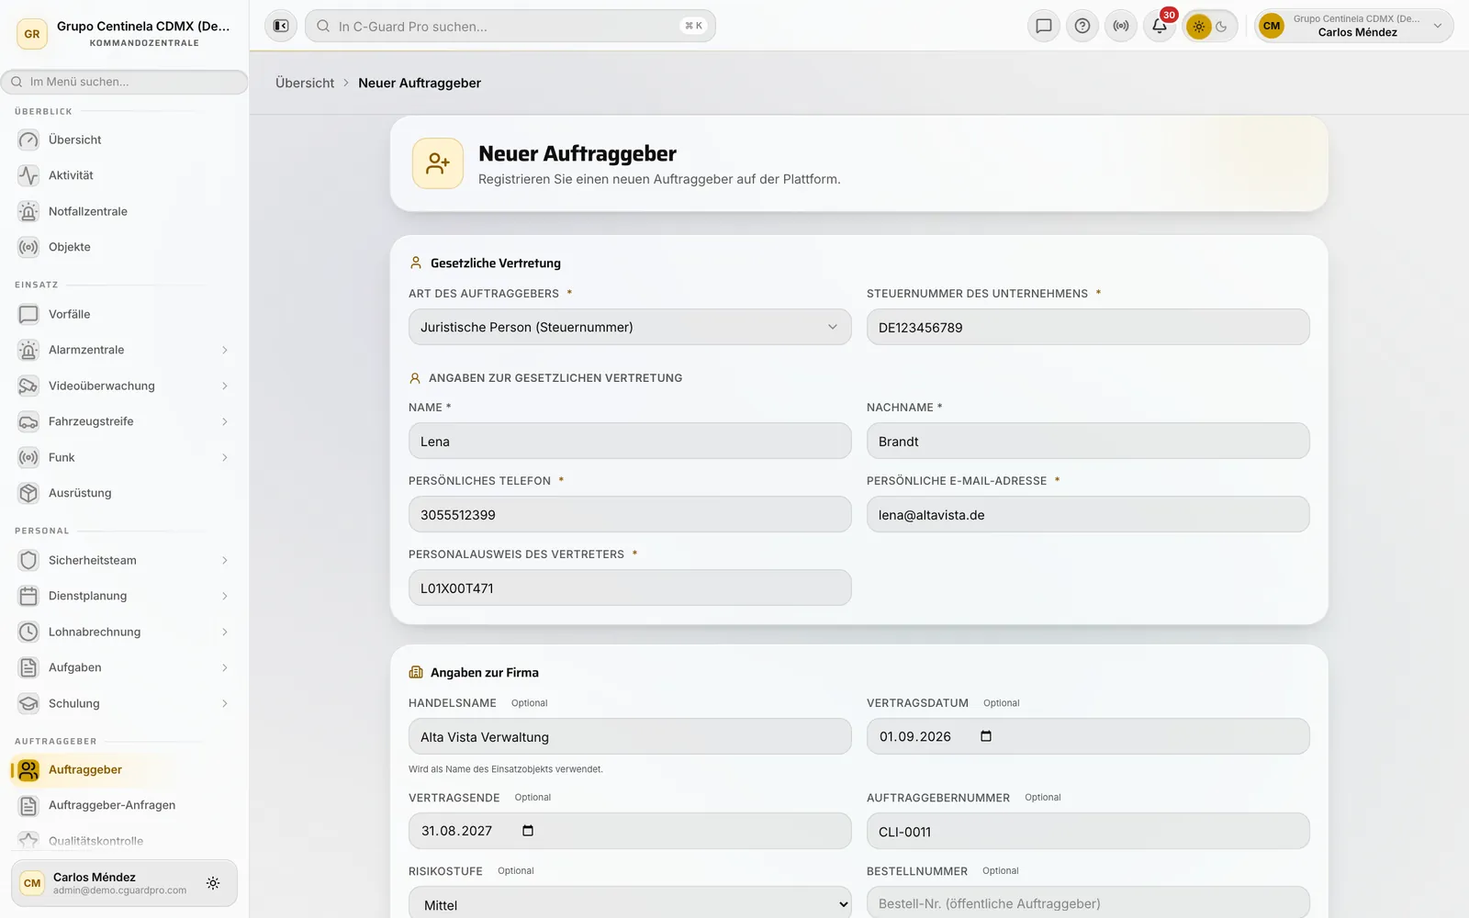Open the Vertragsende calendar picker icon
This screenshot has height=918, width=1469.
coord(528,831)
